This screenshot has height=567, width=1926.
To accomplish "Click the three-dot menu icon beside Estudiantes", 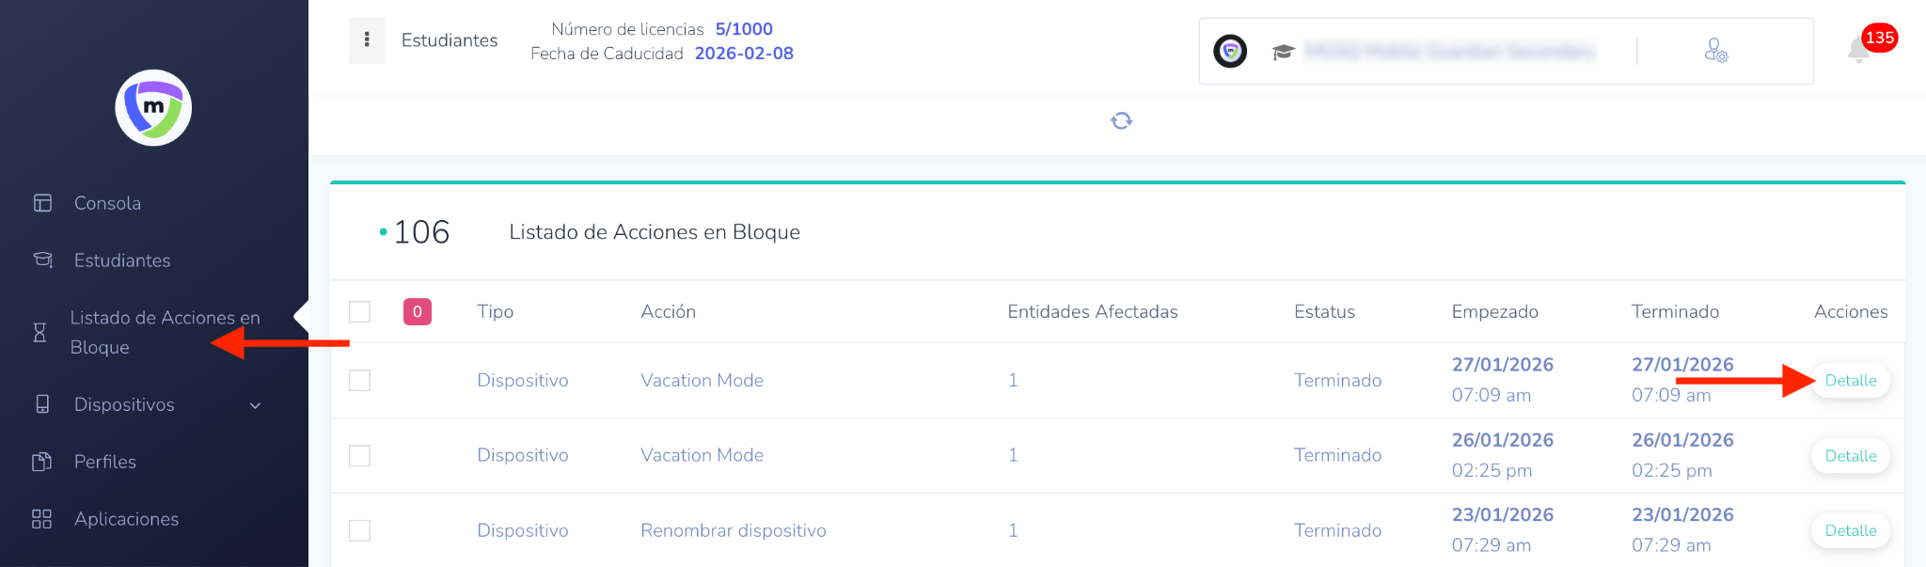I will (x=367, y=40).
